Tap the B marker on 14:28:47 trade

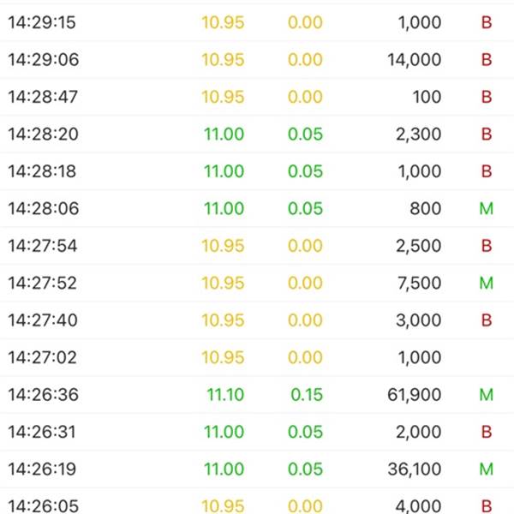pos(487,97)
